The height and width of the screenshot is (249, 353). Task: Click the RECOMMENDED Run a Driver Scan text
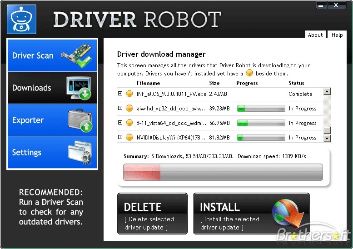tap(51, 207)
